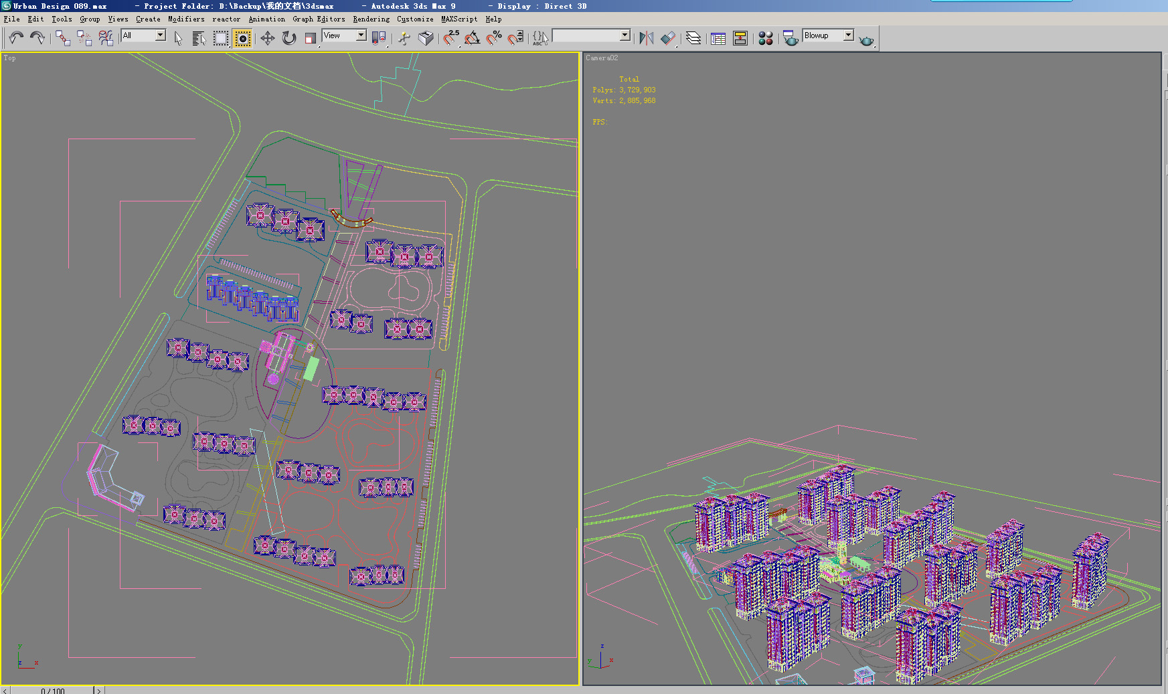Open the Animation menu

click(266, 19)
